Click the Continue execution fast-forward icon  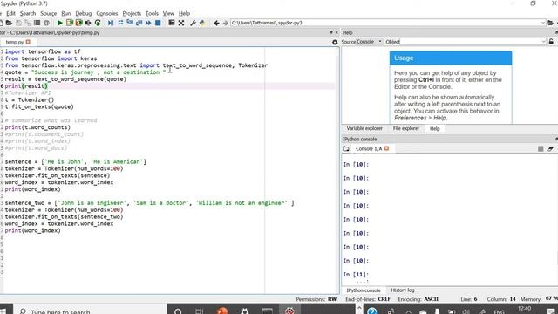148,23
